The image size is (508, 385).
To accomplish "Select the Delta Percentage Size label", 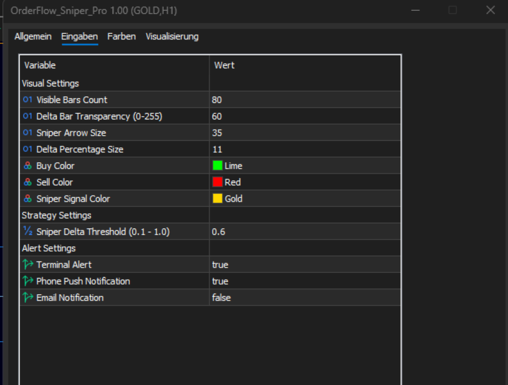I will (x=80, y=149).
